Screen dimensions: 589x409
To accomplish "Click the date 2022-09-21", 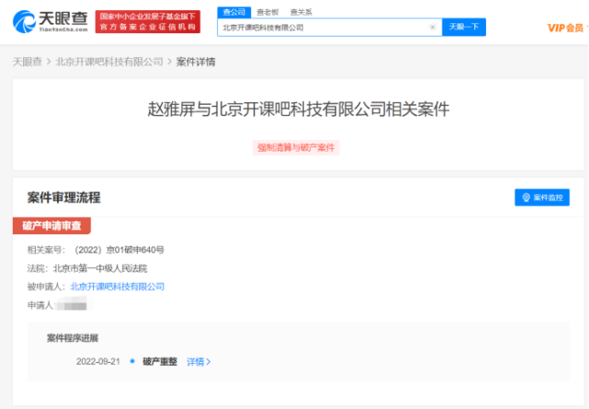I will pos(98,362).
